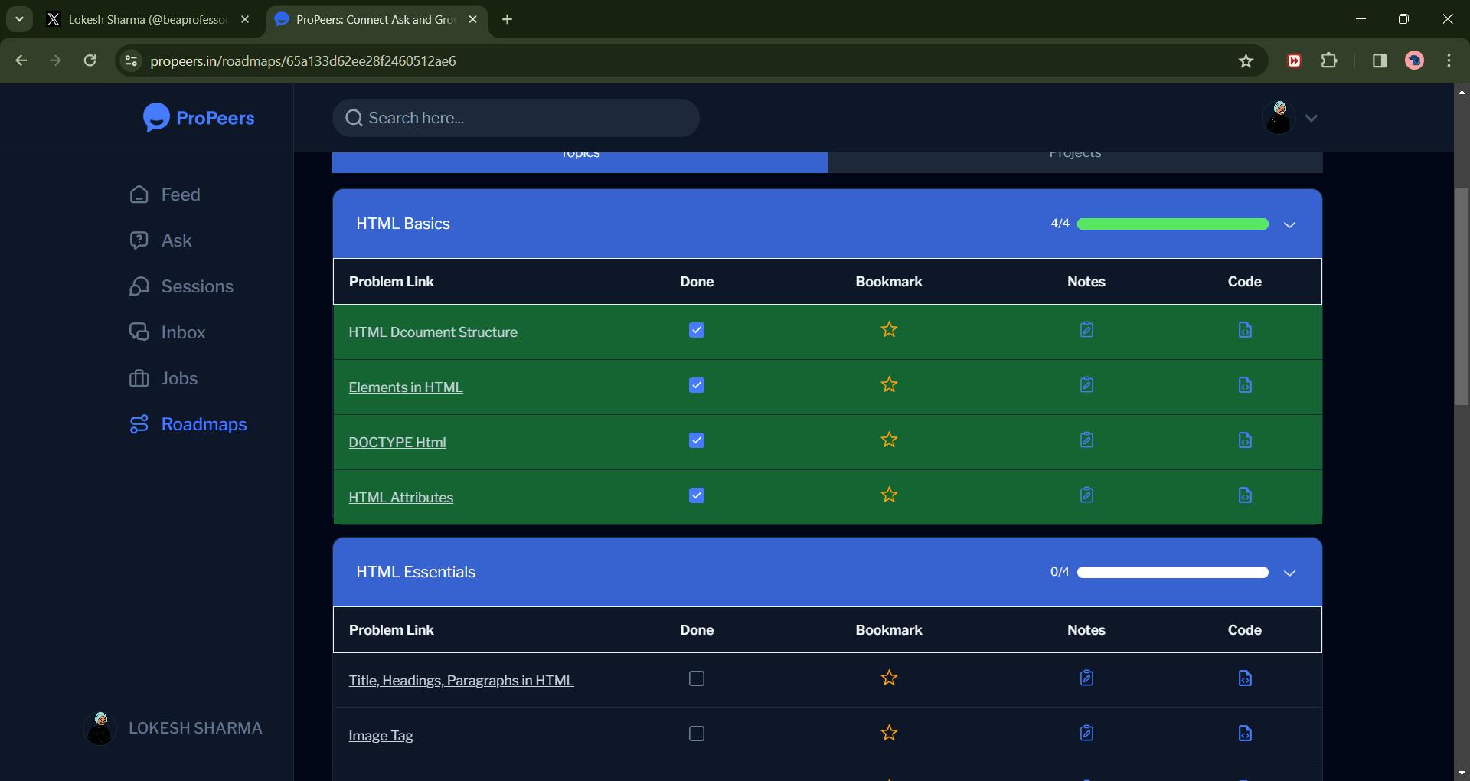Toggle the browser side panel

[1380, 60]
